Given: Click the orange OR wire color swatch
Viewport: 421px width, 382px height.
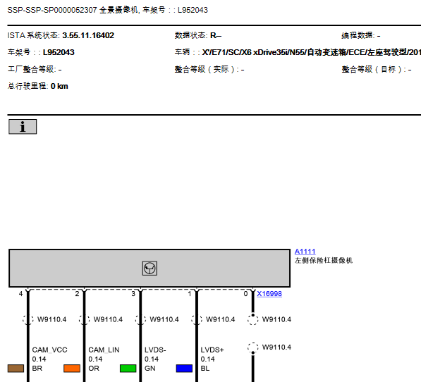Looking at the screenshot, I should 72,369.
